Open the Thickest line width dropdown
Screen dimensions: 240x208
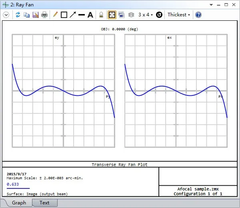(x=179, y=15)
